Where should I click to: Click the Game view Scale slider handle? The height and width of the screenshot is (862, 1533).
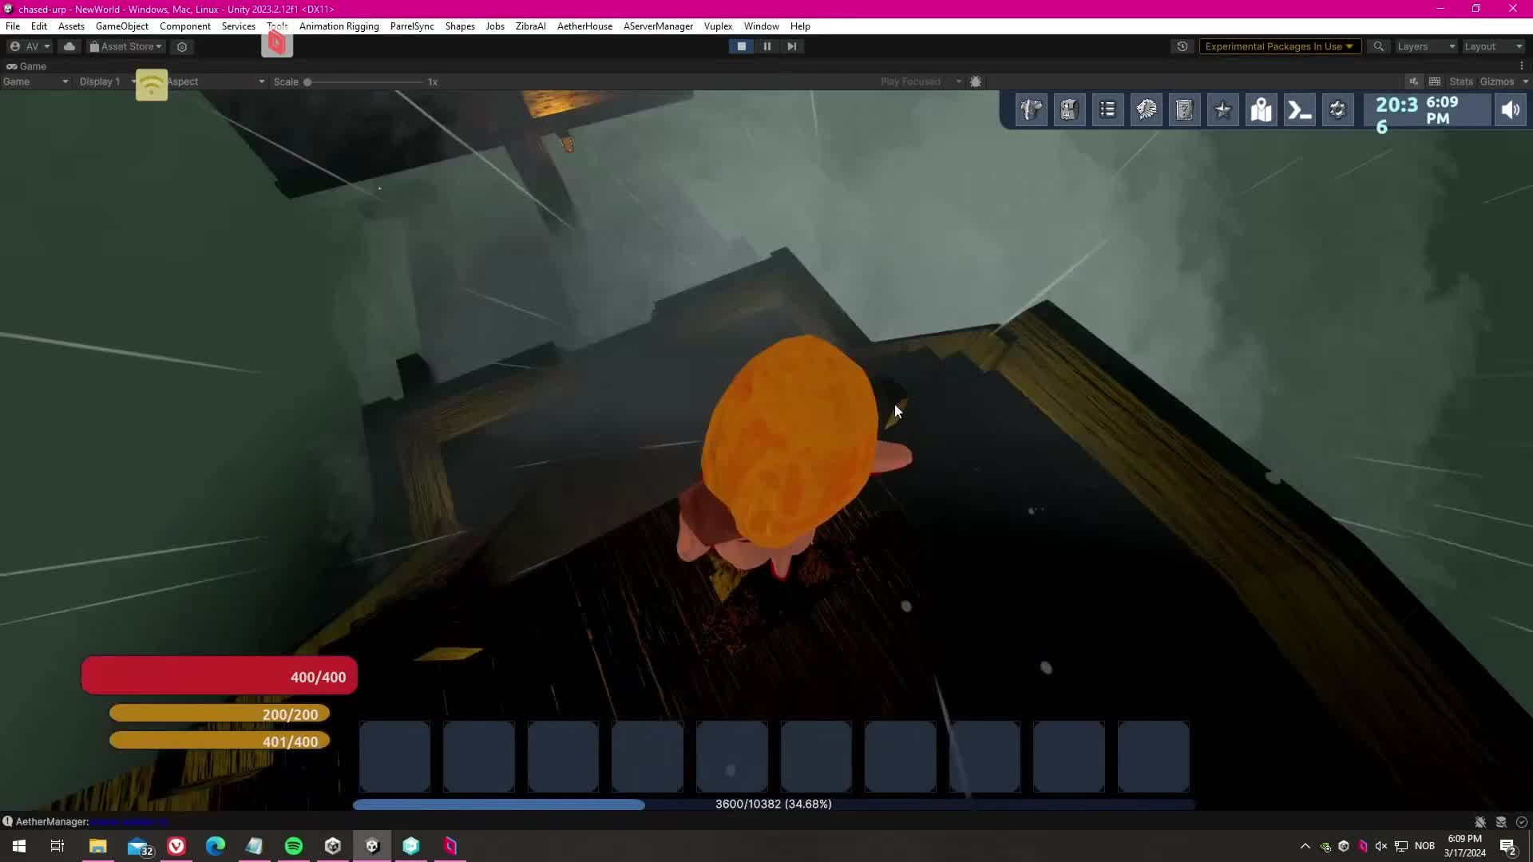click(x=307, y=82)
